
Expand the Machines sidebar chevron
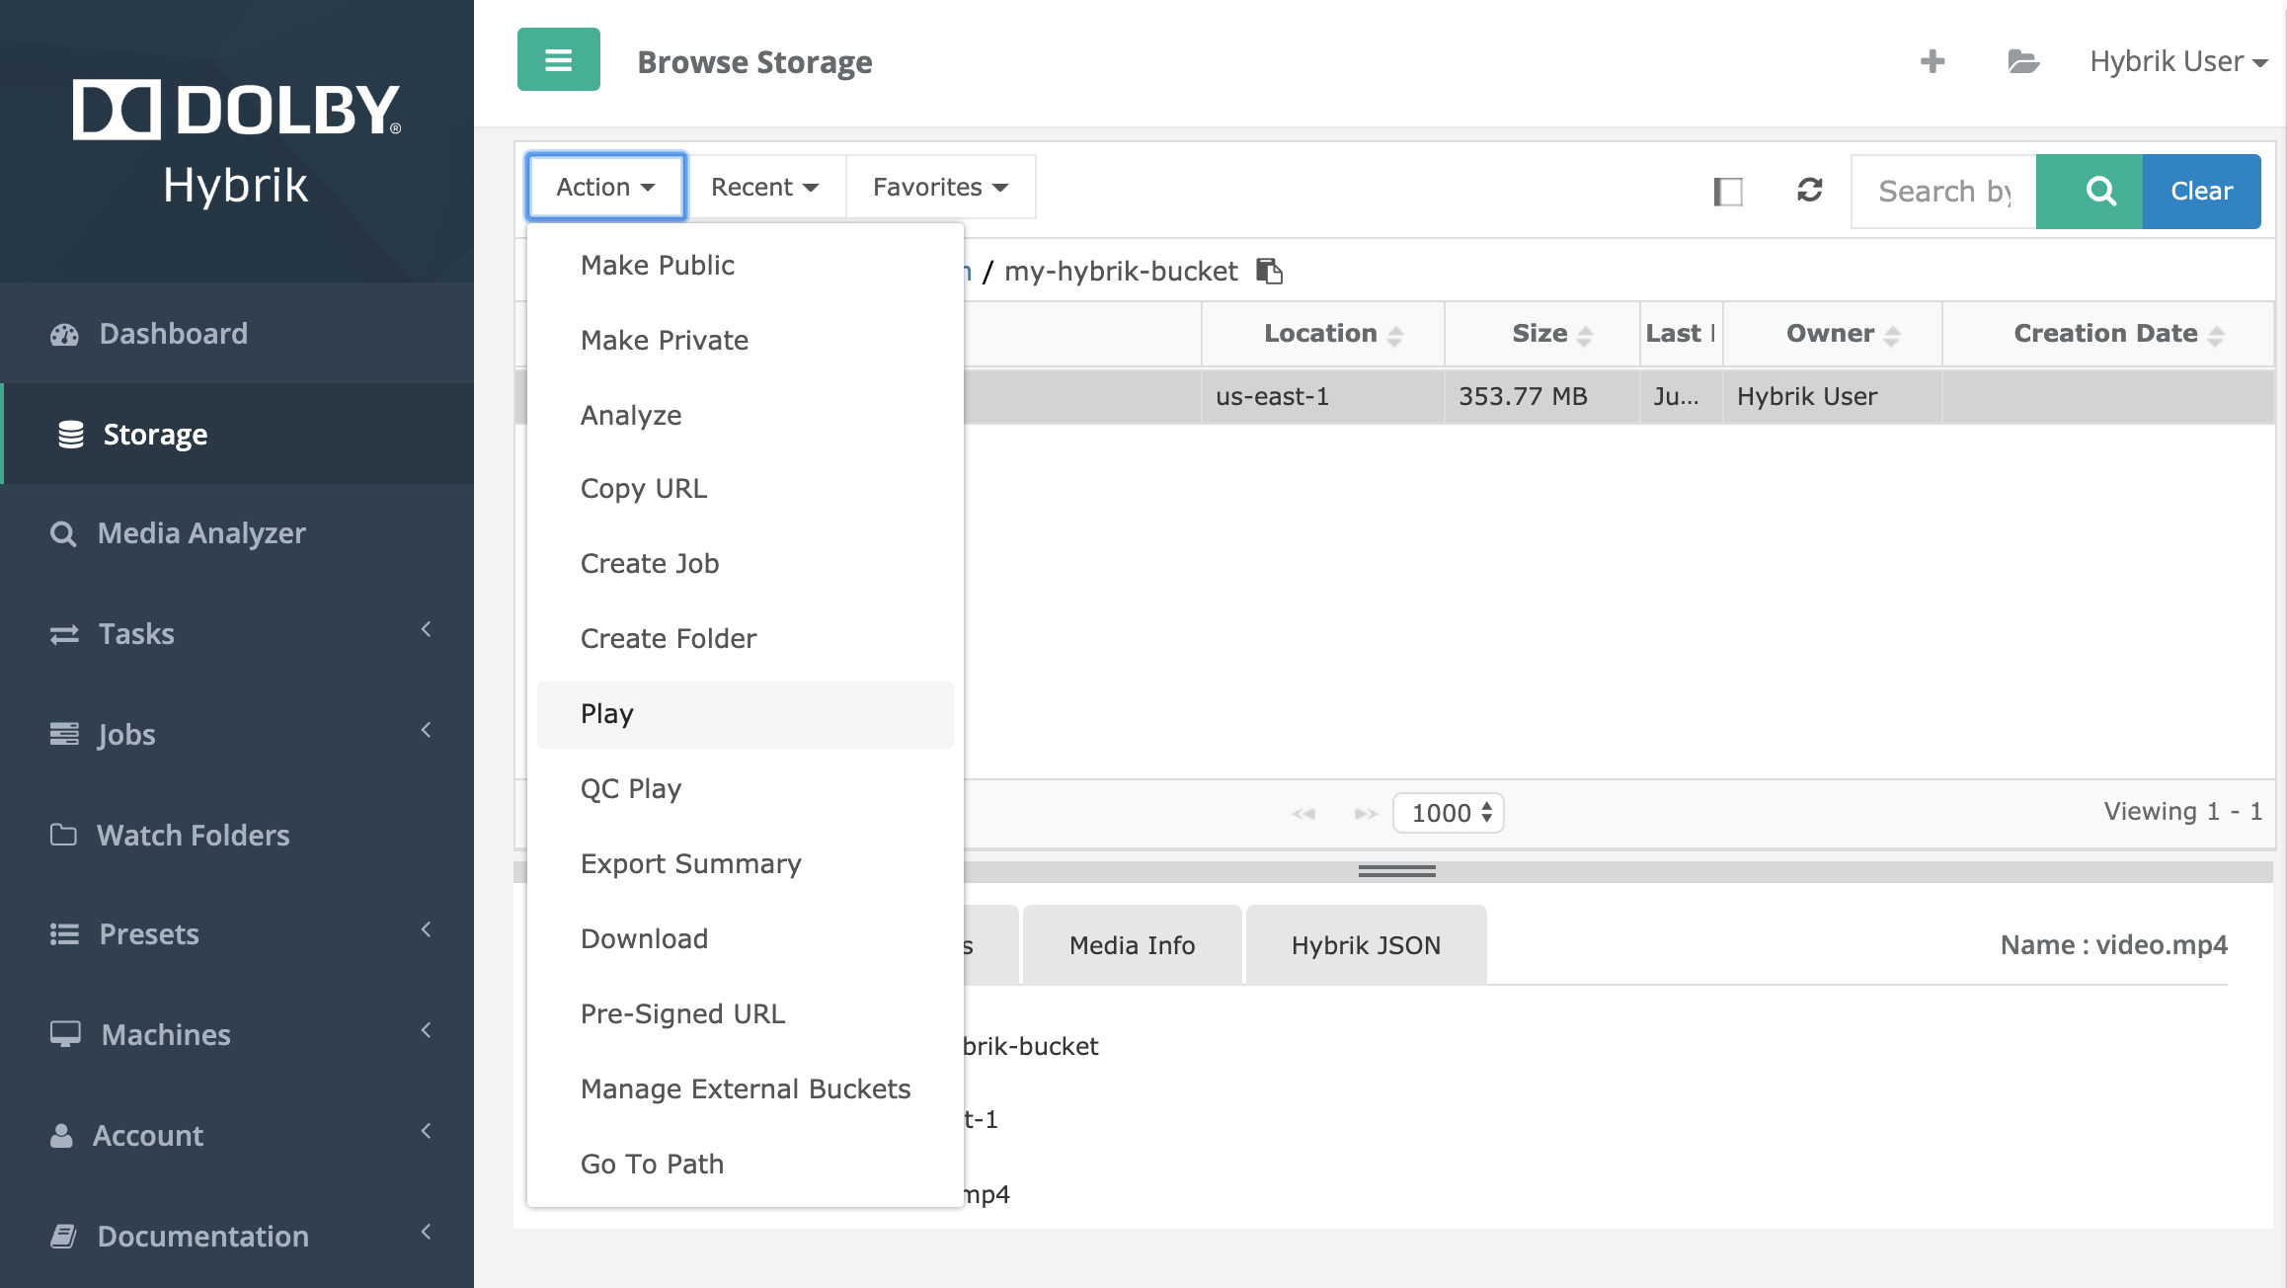pyautogui.click(x=427, y=1030)
